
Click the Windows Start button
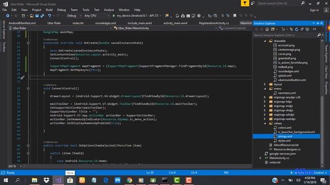point(6,180)
